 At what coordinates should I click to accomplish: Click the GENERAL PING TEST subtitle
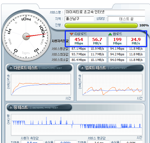[x=45, y=108]
